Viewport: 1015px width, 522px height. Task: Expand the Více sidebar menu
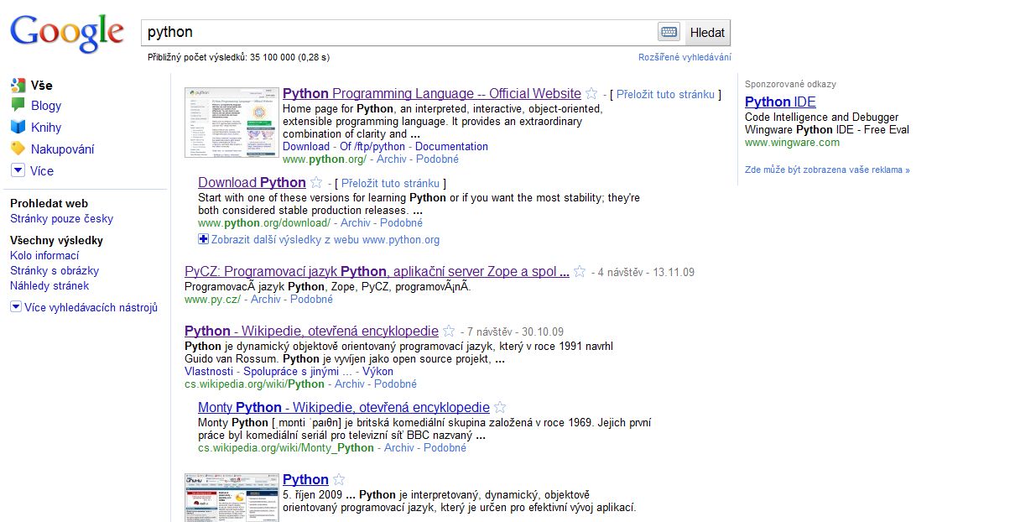coord(18,170)
